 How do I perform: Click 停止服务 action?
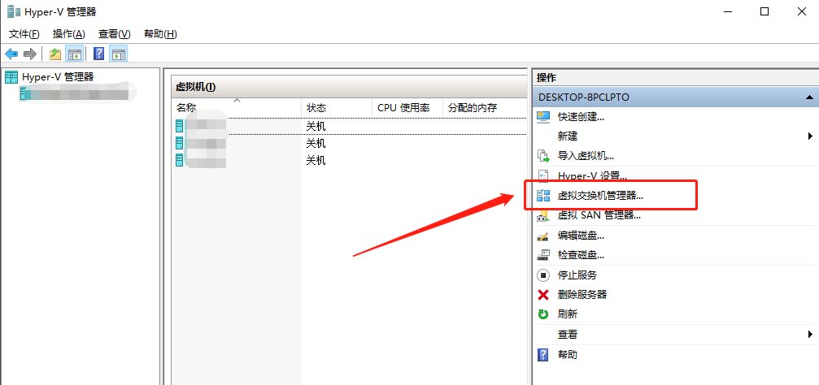577,275
